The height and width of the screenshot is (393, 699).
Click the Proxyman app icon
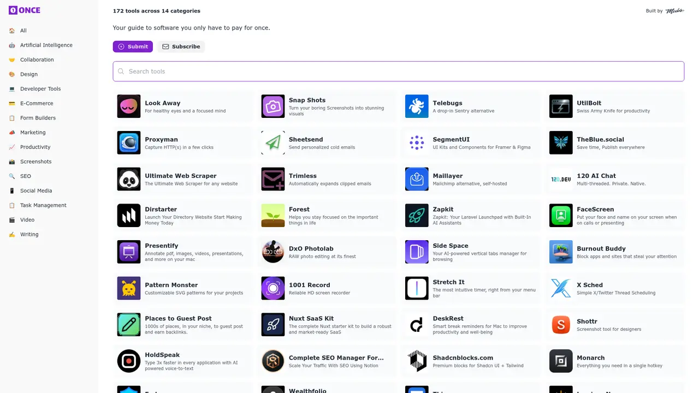(x=129, y=143)
